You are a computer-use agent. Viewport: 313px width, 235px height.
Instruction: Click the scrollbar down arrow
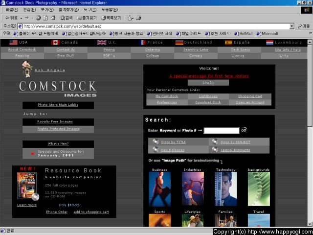click(310, 224)
